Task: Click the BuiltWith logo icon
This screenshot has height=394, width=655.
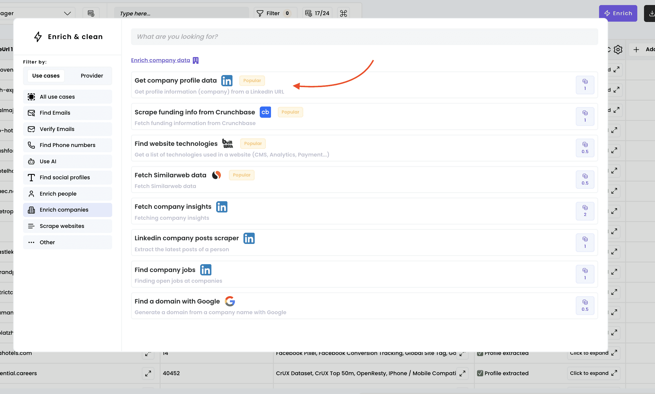Action: point(227,144)
